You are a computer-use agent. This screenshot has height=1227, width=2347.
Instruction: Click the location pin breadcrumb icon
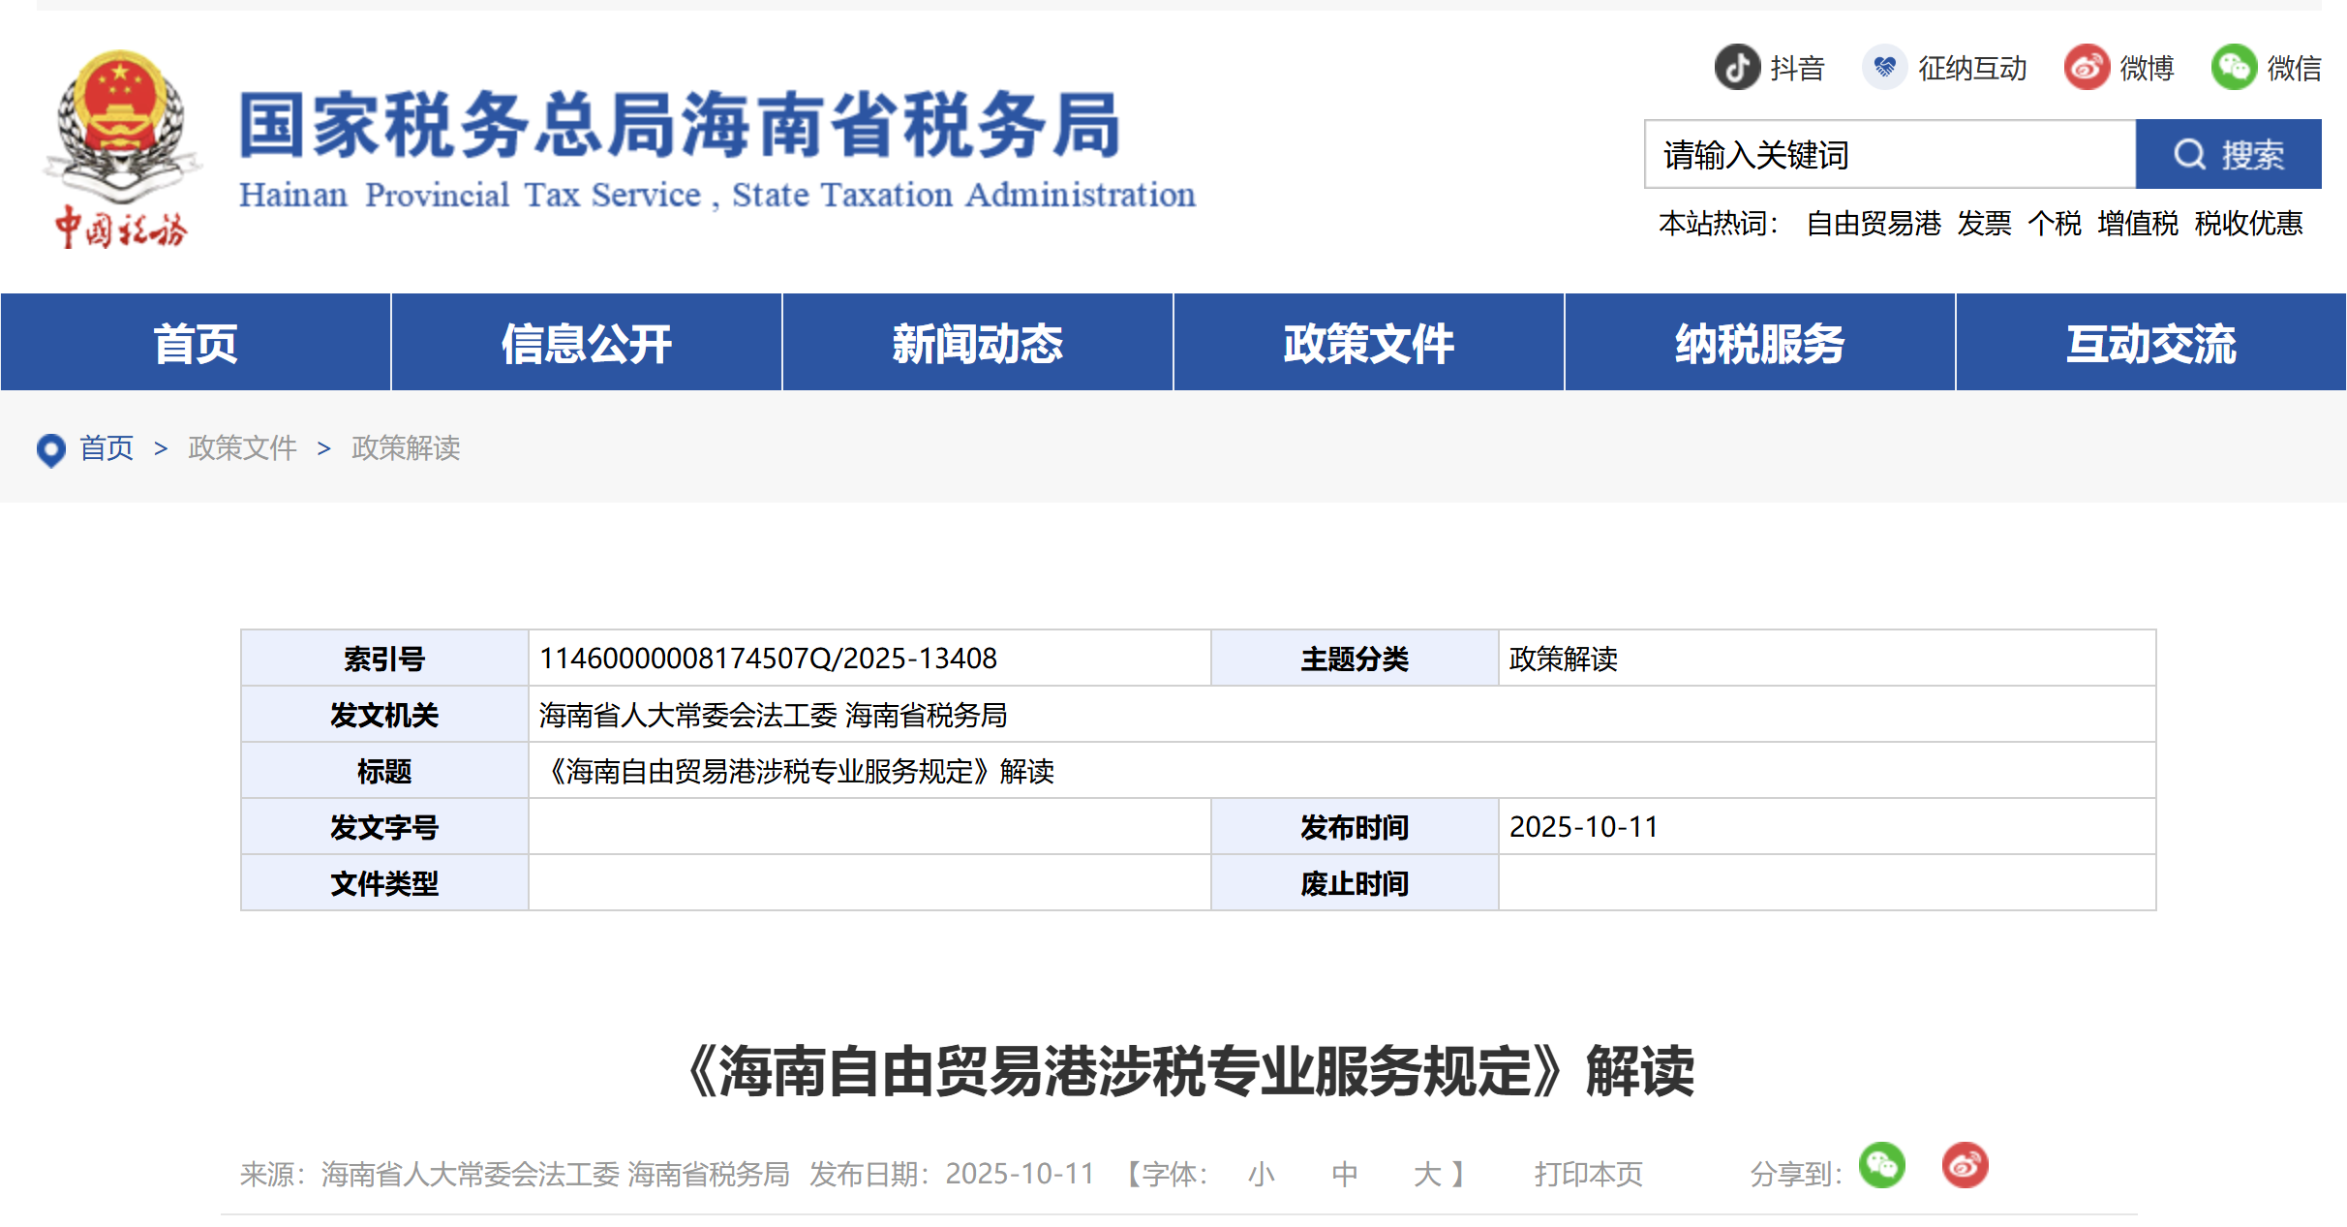click(x=50, y=449)
